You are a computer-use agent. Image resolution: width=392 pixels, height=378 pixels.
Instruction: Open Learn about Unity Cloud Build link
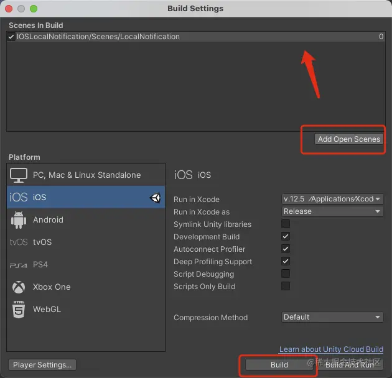[x=331, y=349]
